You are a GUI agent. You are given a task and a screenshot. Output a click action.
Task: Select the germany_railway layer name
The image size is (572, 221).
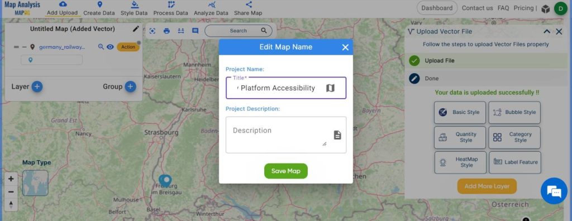pyautogui.click(x=62, y=47)
